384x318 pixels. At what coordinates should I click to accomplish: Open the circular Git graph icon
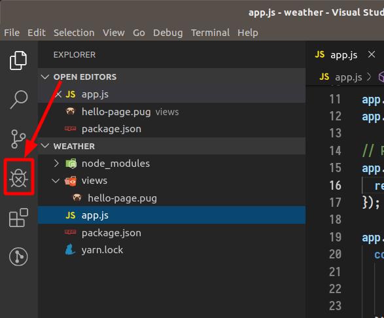click(x=18, y=256)
